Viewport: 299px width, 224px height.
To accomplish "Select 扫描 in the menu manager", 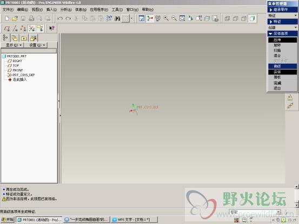I will coord(282,50).
